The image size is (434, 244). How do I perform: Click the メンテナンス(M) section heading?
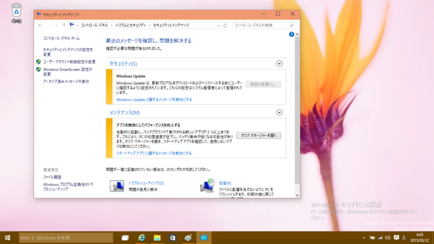pyautogui.click(x=125, y=113)
